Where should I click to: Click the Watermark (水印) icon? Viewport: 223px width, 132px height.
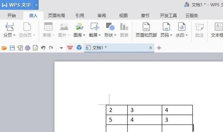[182, 27]
